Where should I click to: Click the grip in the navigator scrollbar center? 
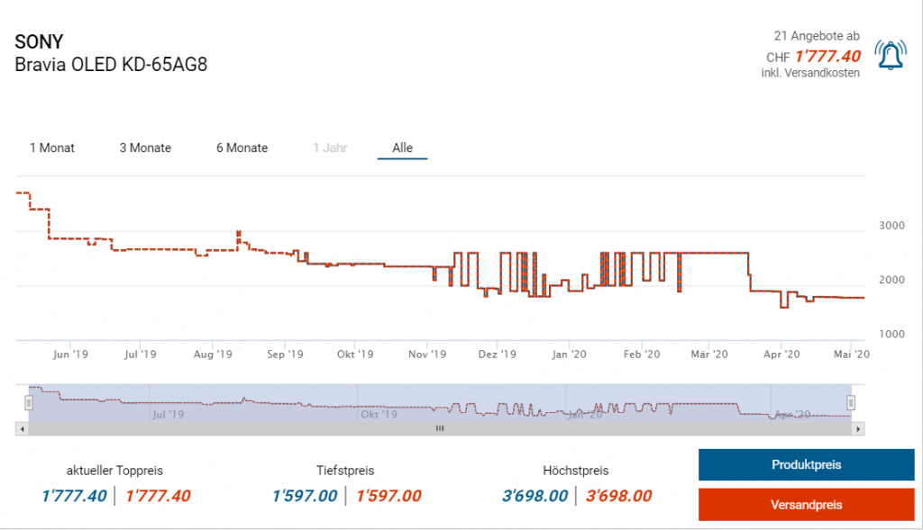tap(440, 428)
